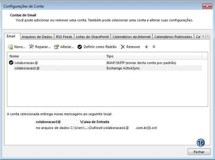This screenshot has height=160, width=215.
Task: Open the Arquivos de Dados tab
Action: (x=37, y=37)
